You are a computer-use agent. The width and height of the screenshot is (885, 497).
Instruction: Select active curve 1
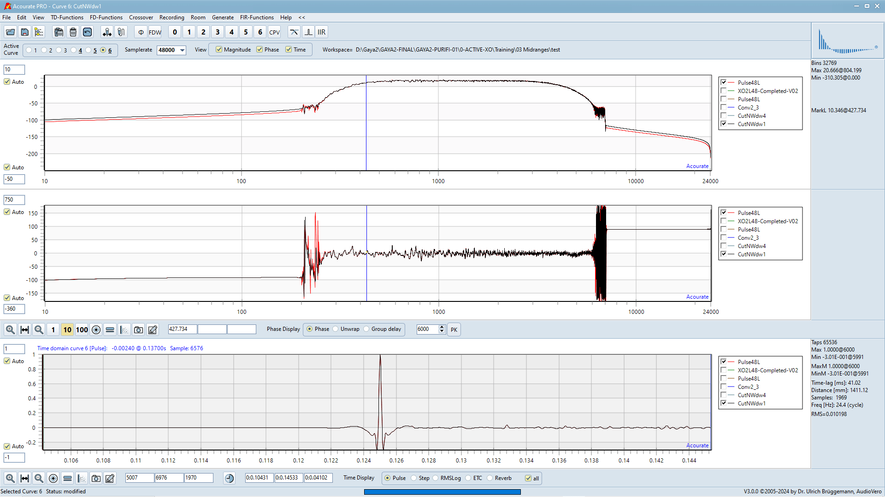coord(29,50)
